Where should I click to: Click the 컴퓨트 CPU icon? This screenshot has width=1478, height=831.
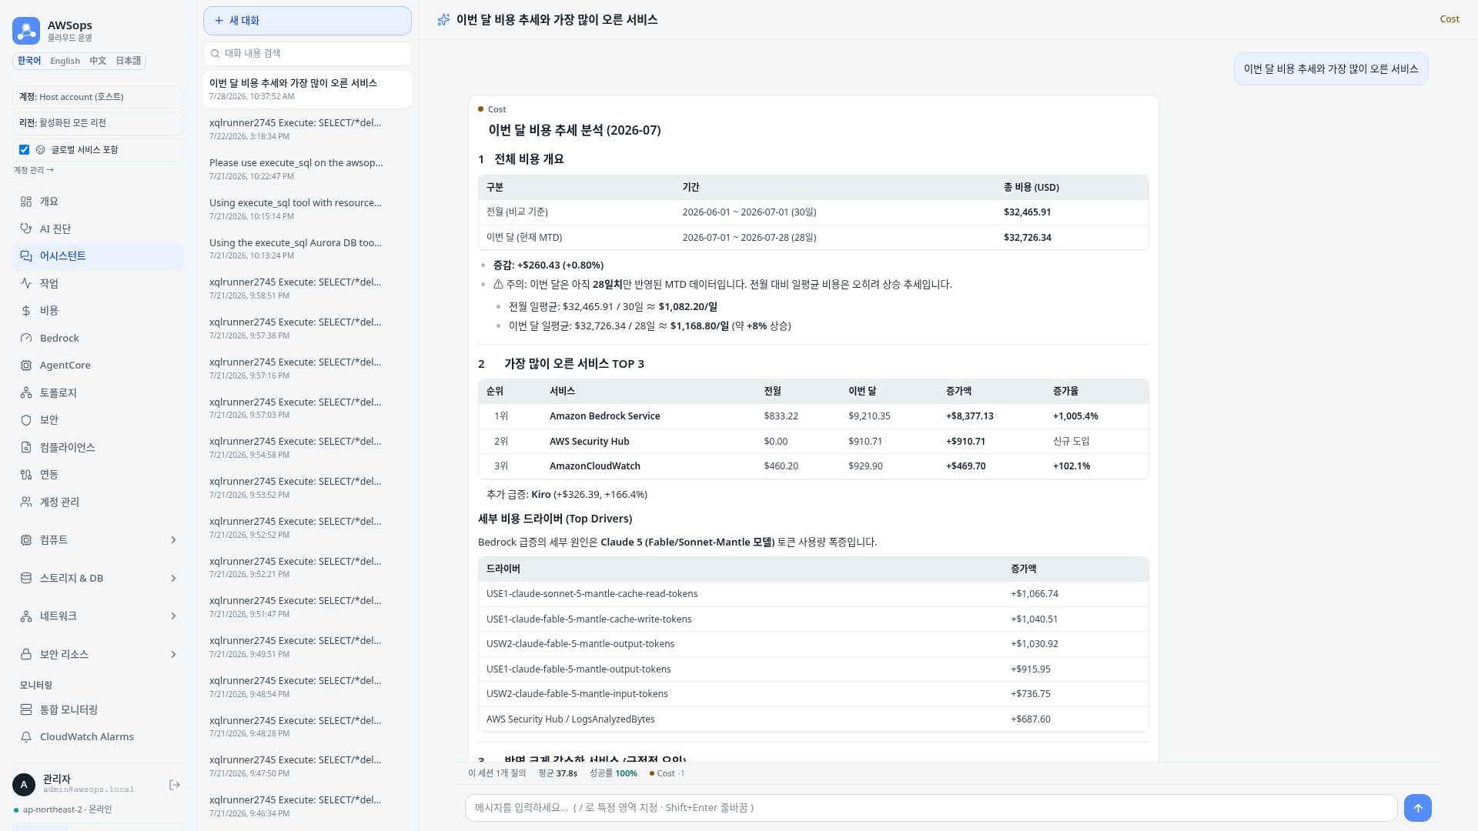[x=26, y=540]
